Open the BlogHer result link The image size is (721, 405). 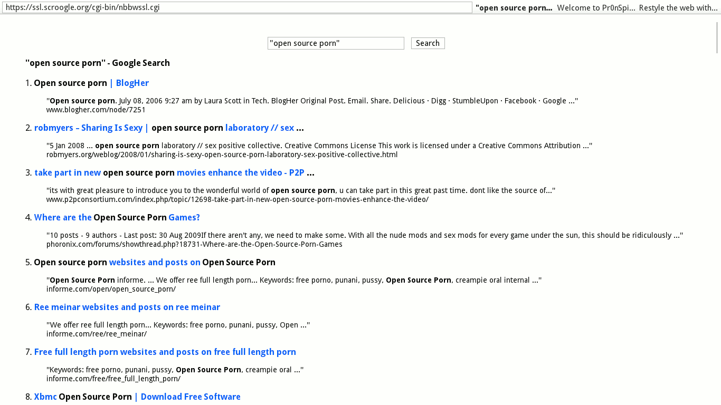tap(91, 83)
